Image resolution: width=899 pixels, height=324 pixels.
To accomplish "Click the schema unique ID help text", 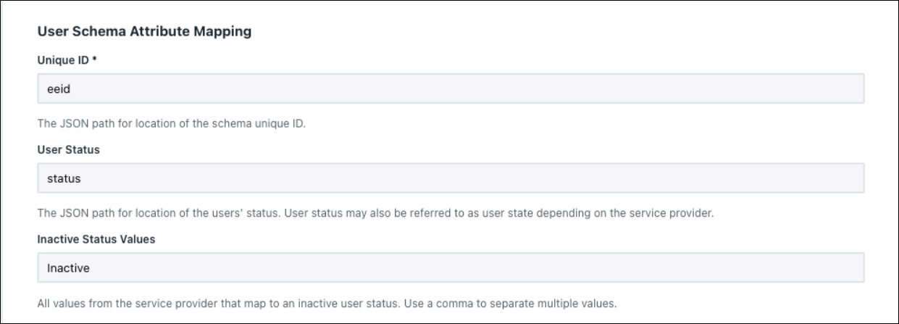I will [172, 123].
